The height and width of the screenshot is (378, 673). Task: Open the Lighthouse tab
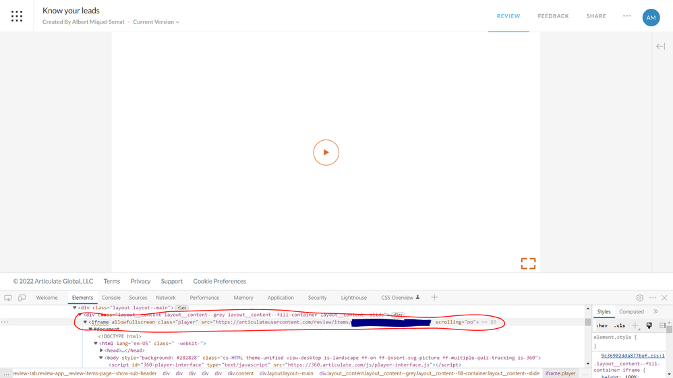click(x=353, y=298)
